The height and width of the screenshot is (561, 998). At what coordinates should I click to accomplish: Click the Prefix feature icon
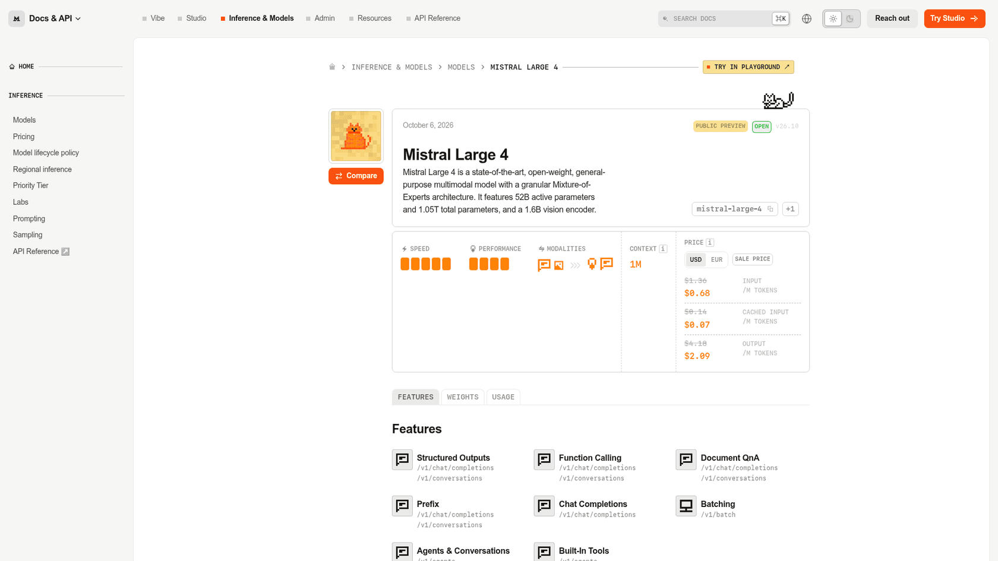click(402, 506)
